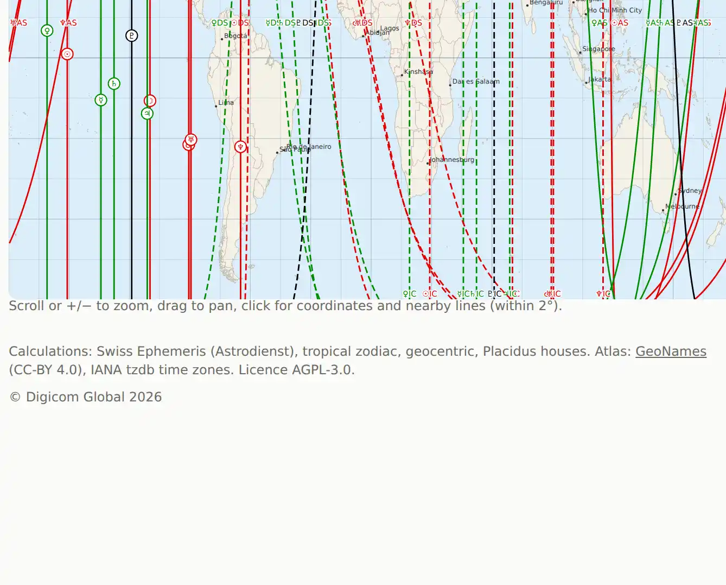
Task: Select the Sun IC label at map bottom
Action: coord(430,294)
